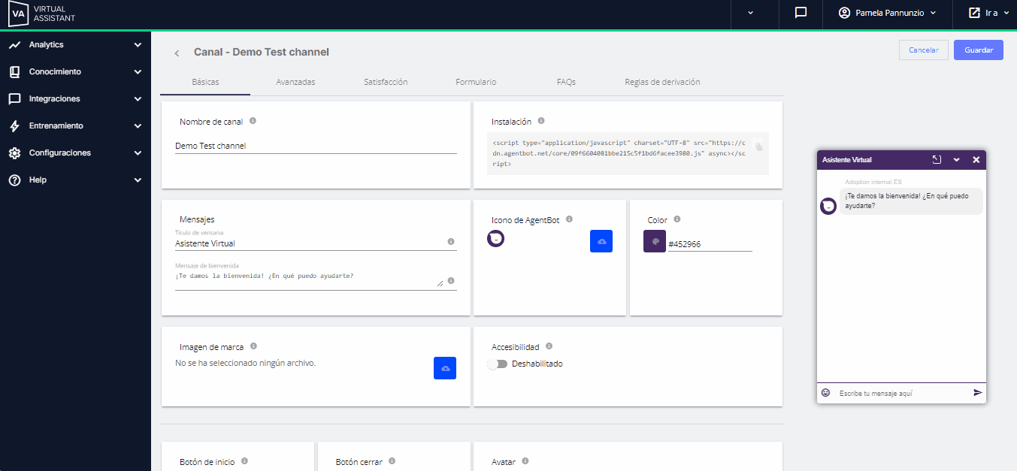Click the 'Ir a' external link icon
The width and height of the screenshot is (1017, 471).
point(974,13)
